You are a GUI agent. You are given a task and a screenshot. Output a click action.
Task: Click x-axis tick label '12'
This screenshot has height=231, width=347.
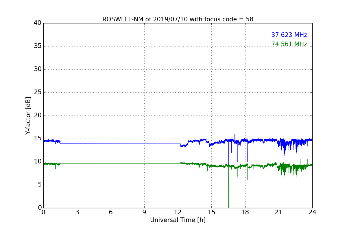(x=178, y=212)
